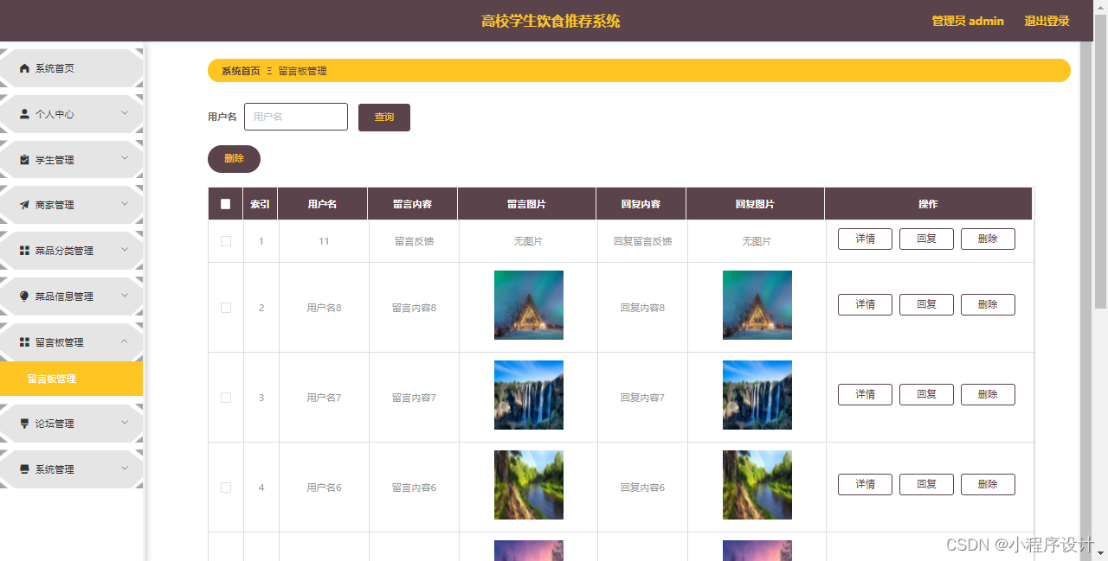Click the icon beside 系统管理
This screenshot has width=1108, height=561.
[x=24, y=469]
